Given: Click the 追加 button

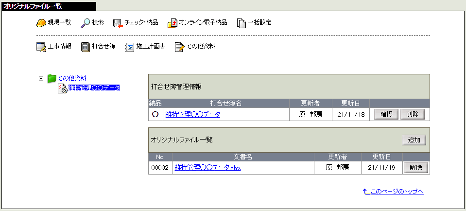Looking at the screenshot, I should 414,141.
